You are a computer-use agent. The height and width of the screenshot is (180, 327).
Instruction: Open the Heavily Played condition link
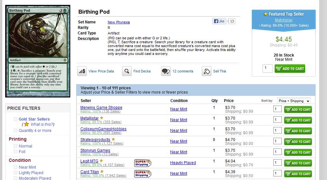click(x=183, y=163)
